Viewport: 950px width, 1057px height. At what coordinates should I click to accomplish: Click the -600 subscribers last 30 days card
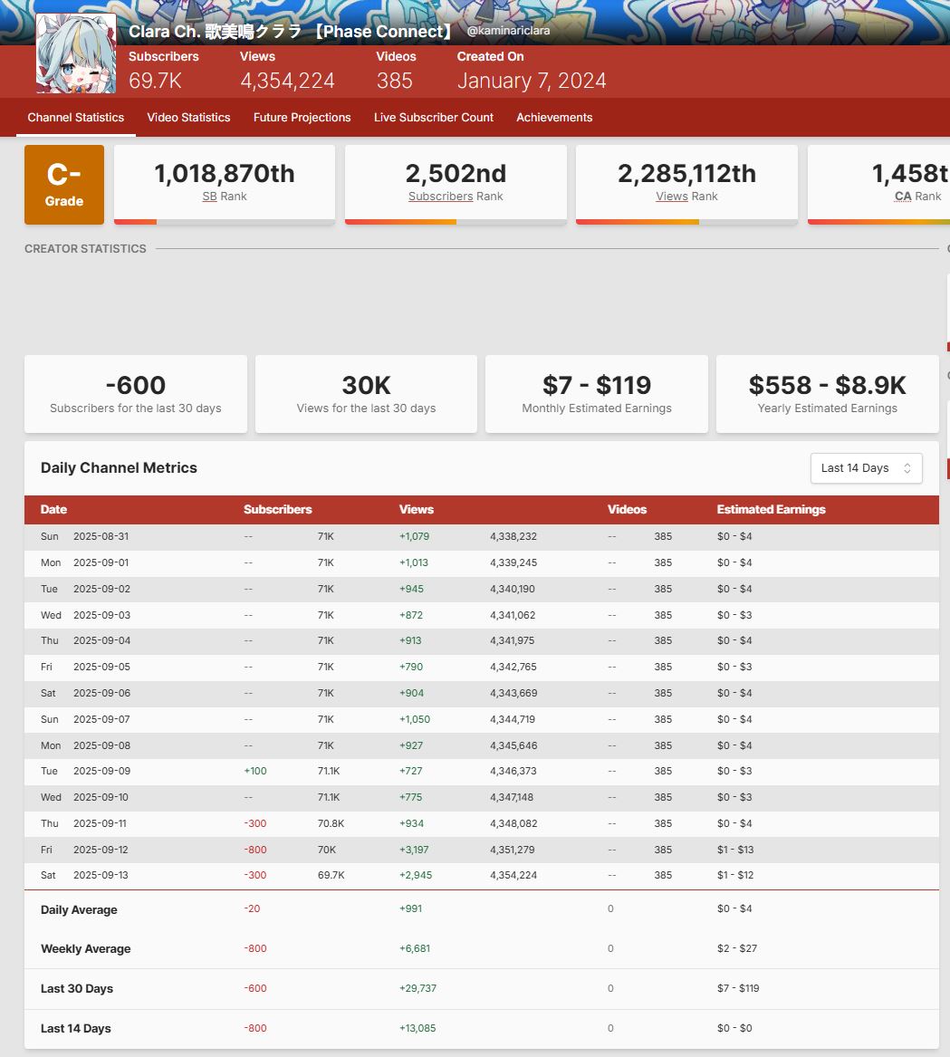point(136,394)
